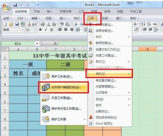The height and width of the screenshot is (136, 163).
Task: Open the 全部 dropdown menu
Action: click(x=7, y=18)
